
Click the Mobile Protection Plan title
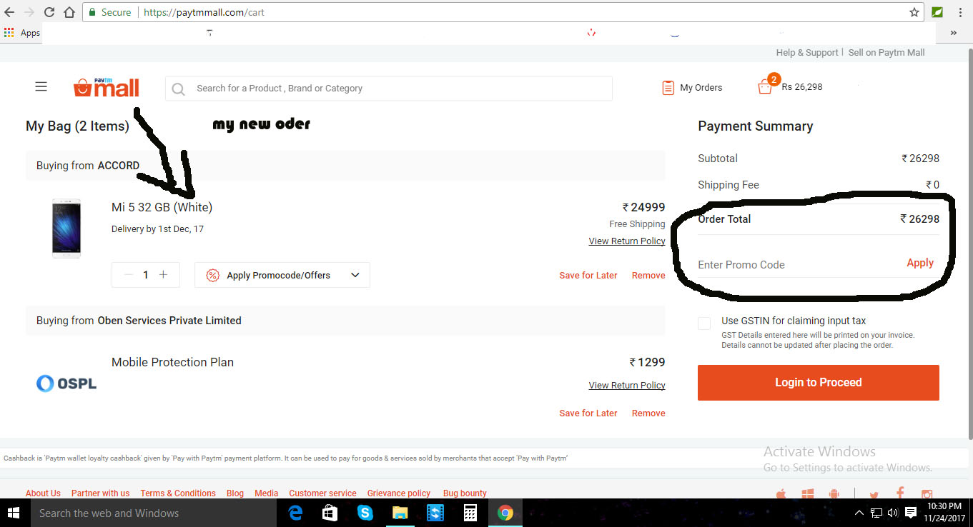click(x=172, y=362)
